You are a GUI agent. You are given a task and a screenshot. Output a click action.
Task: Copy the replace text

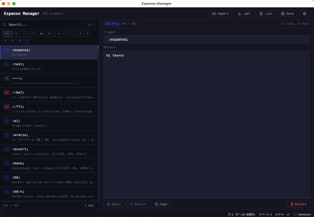(x=161, y=204)
